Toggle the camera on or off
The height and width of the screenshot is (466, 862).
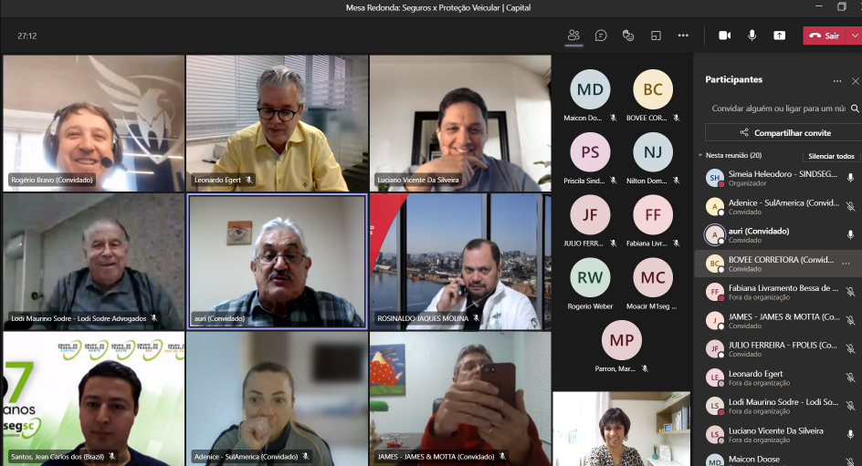point(725,36)
